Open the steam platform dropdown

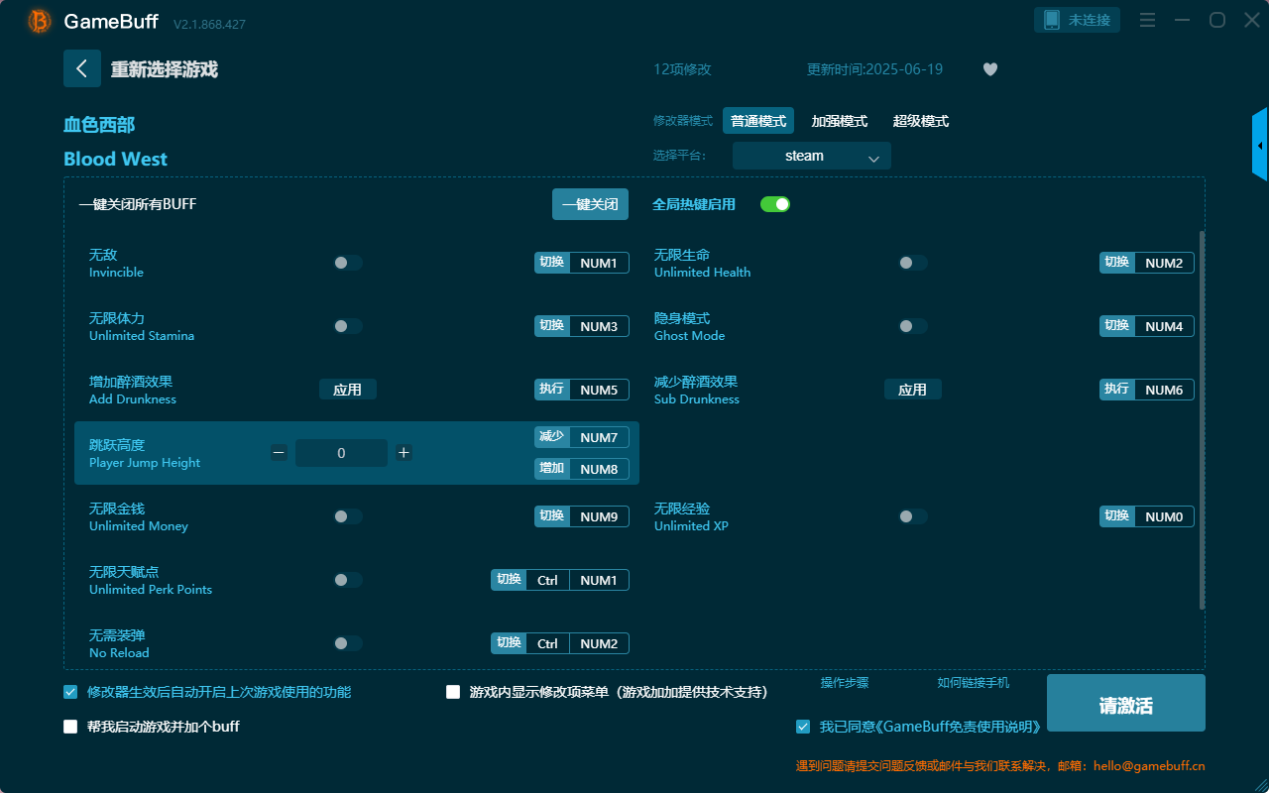811,156
